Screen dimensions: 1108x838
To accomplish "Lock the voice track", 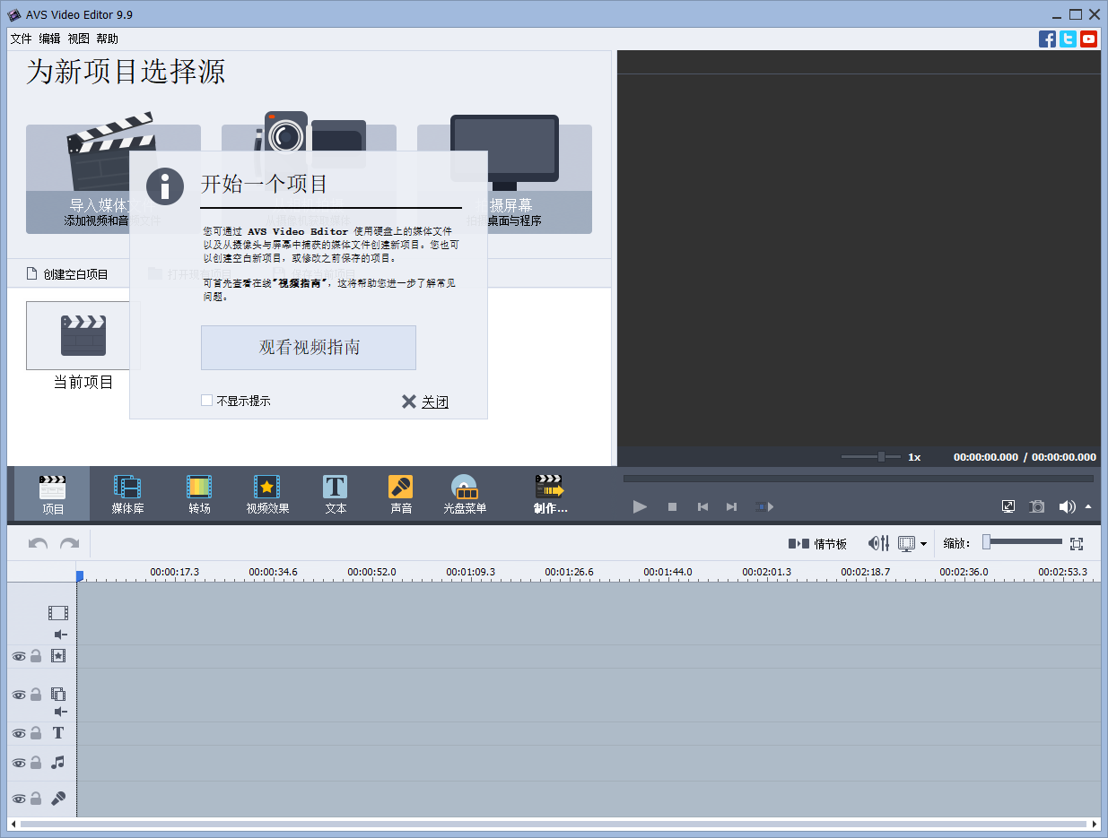I will pyautogui.click(x=36, y=799).
